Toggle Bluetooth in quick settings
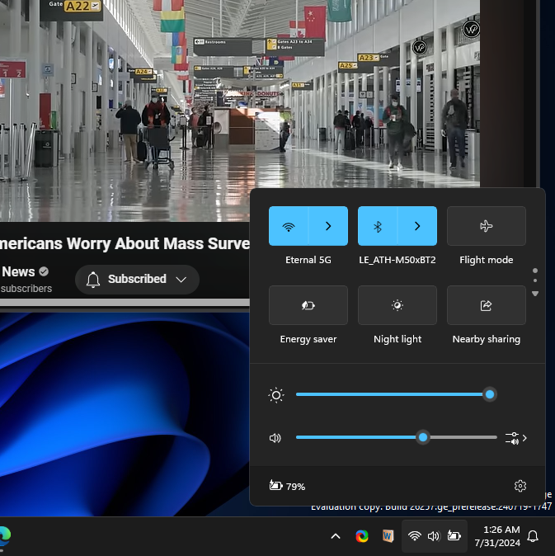Image resolution: width=555 pixels, height=556 pixels. [x=378, y=226]
